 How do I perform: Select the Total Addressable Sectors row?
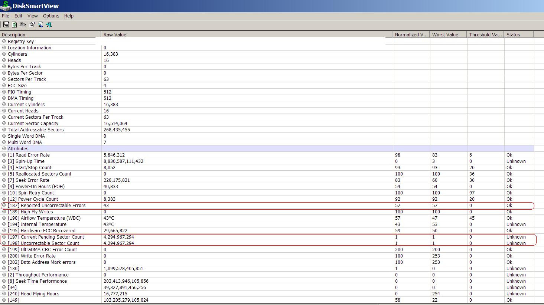(267, 129)
